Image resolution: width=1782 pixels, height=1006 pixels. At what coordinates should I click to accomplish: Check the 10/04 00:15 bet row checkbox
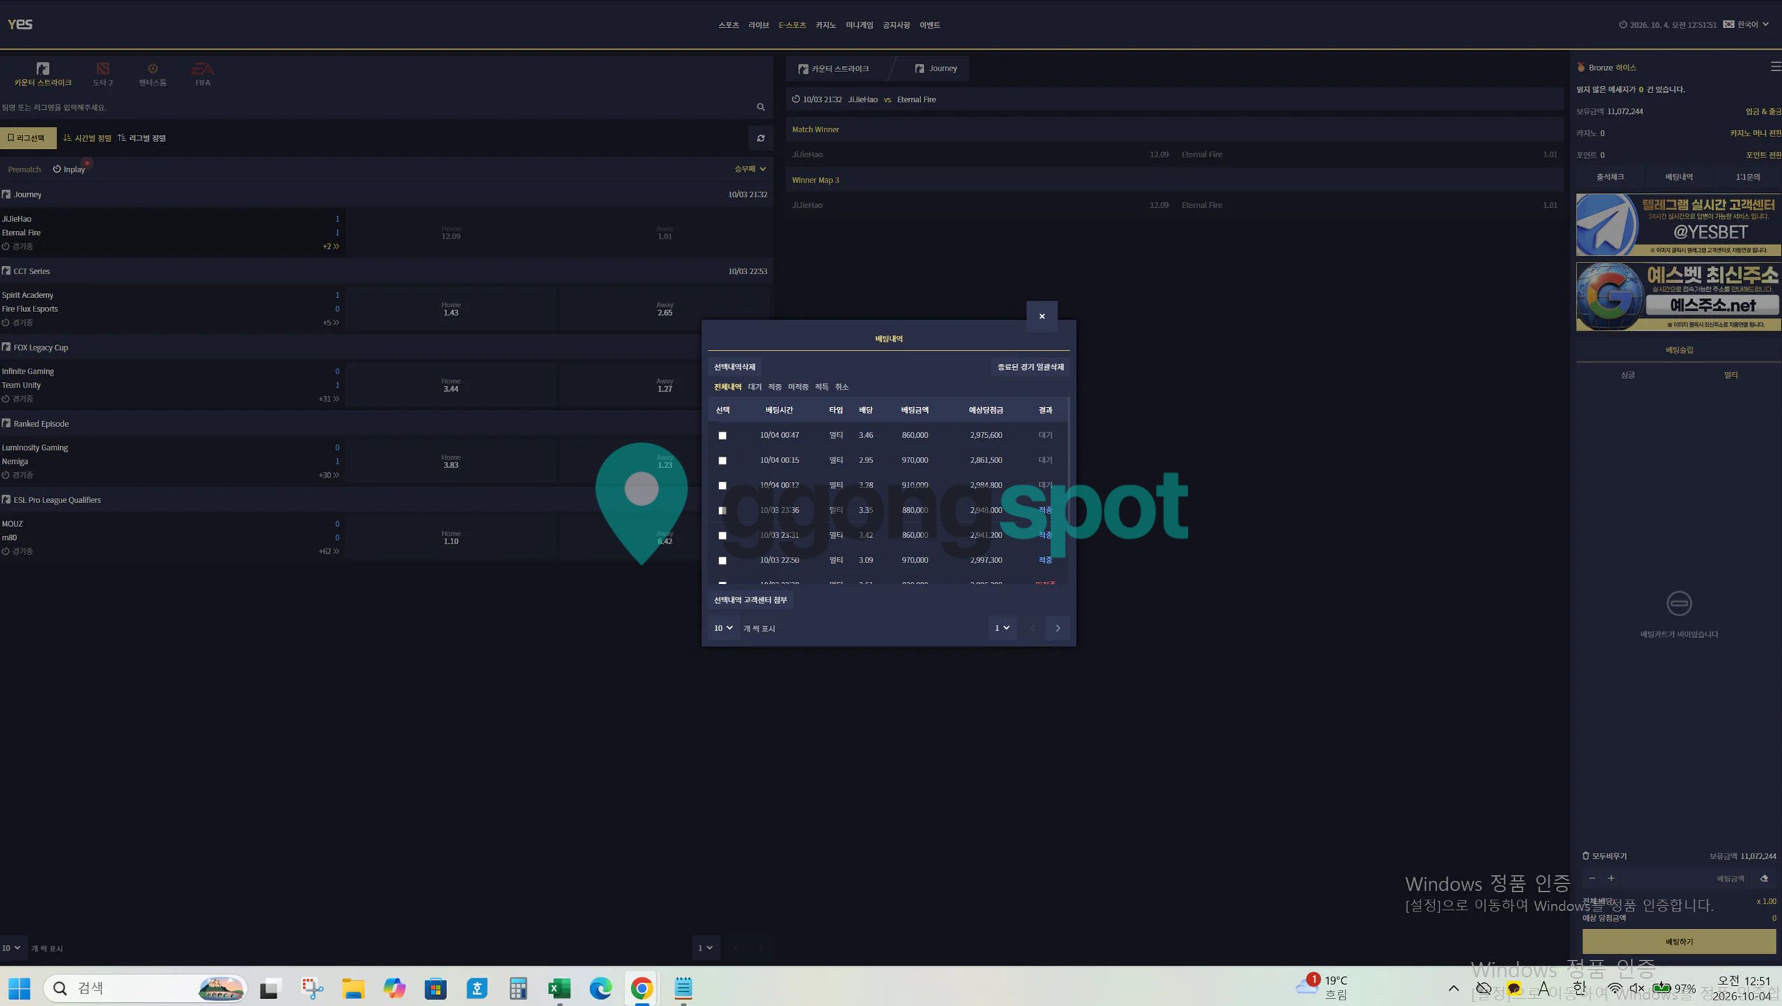(722, 460)
